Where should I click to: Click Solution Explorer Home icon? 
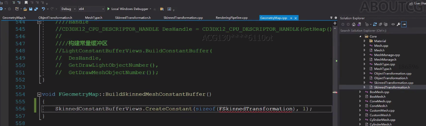point(354,24)
